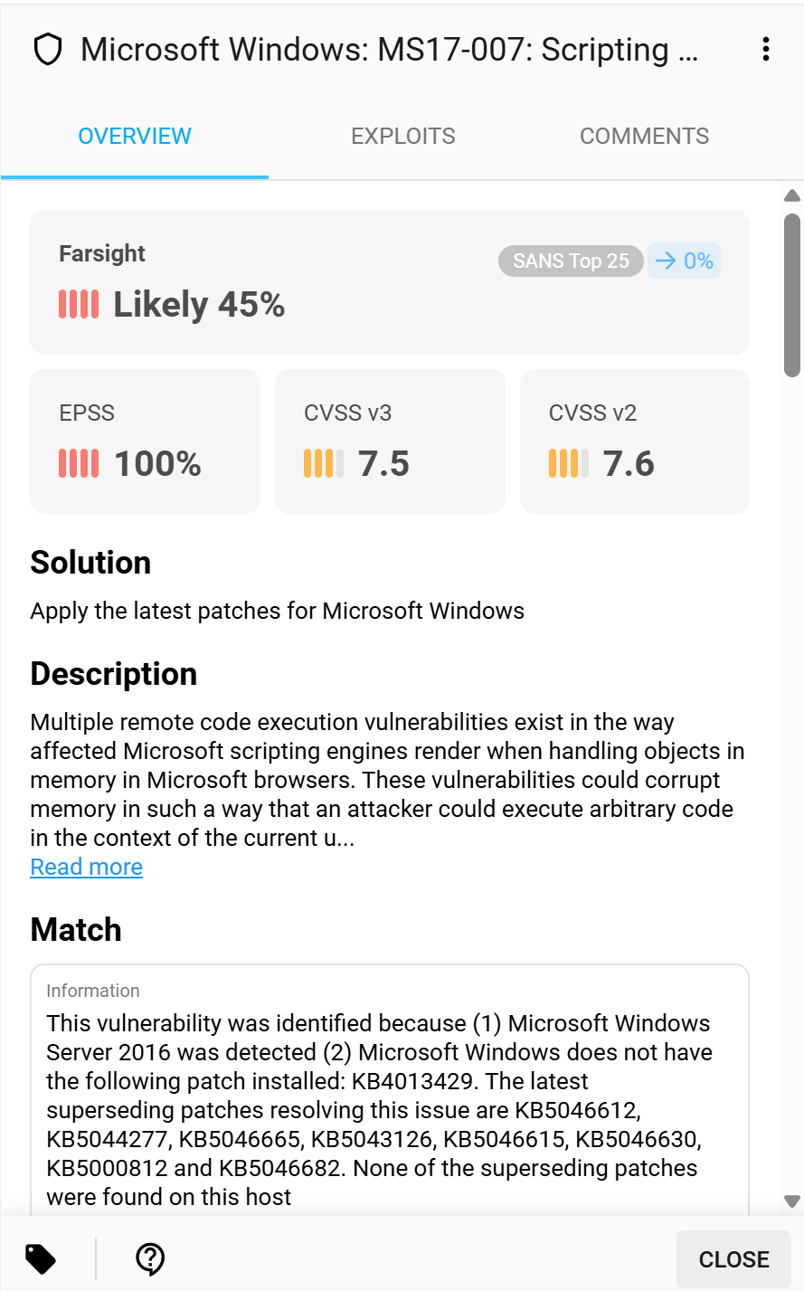Click the SANS Top 25 badge
This screenshot has width=804, height=1291.
571,261
